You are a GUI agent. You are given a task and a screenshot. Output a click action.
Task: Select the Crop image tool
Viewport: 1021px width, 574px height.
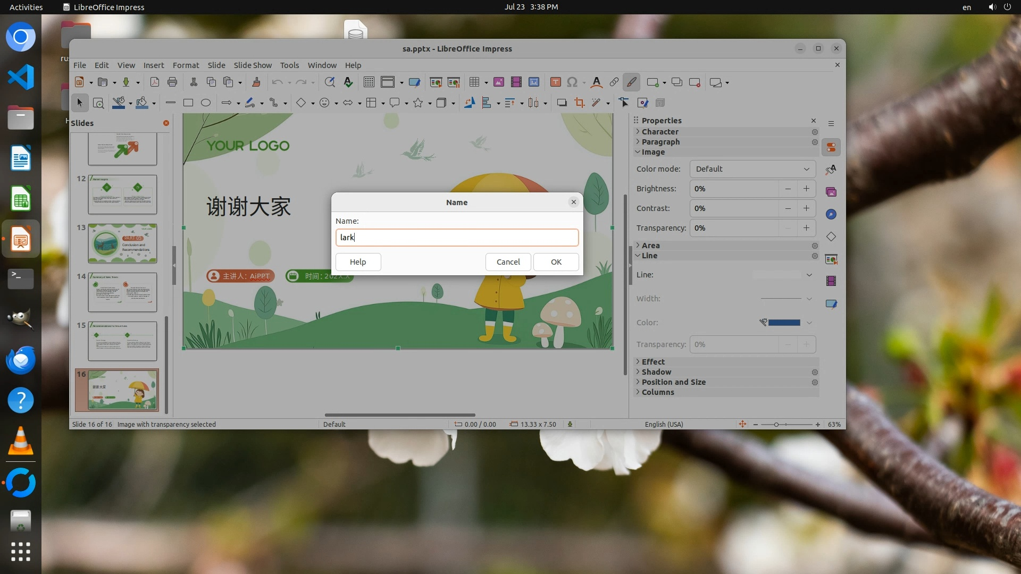coord(580,103)
